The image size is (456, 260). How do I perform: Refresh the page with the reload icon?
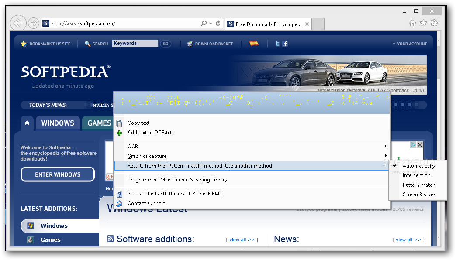[x=218, y=23]
